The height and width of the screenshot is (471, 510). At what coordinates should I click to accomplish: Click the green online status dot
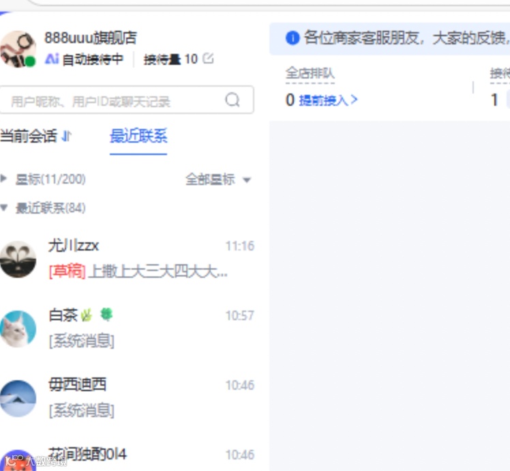coord(30,61)
